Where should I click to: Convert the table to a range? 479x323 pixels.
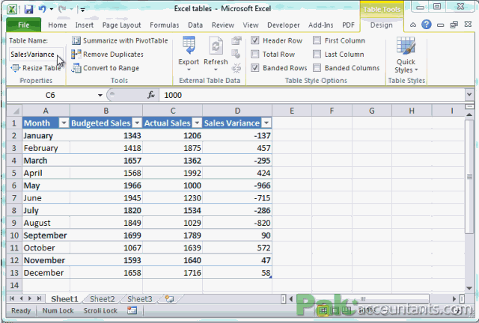(105, 68)
